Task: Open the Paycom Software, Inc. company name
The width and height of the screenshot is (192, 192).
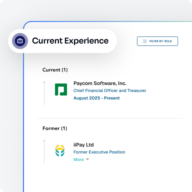Action: pyautogui.click(x=100, y=83)
